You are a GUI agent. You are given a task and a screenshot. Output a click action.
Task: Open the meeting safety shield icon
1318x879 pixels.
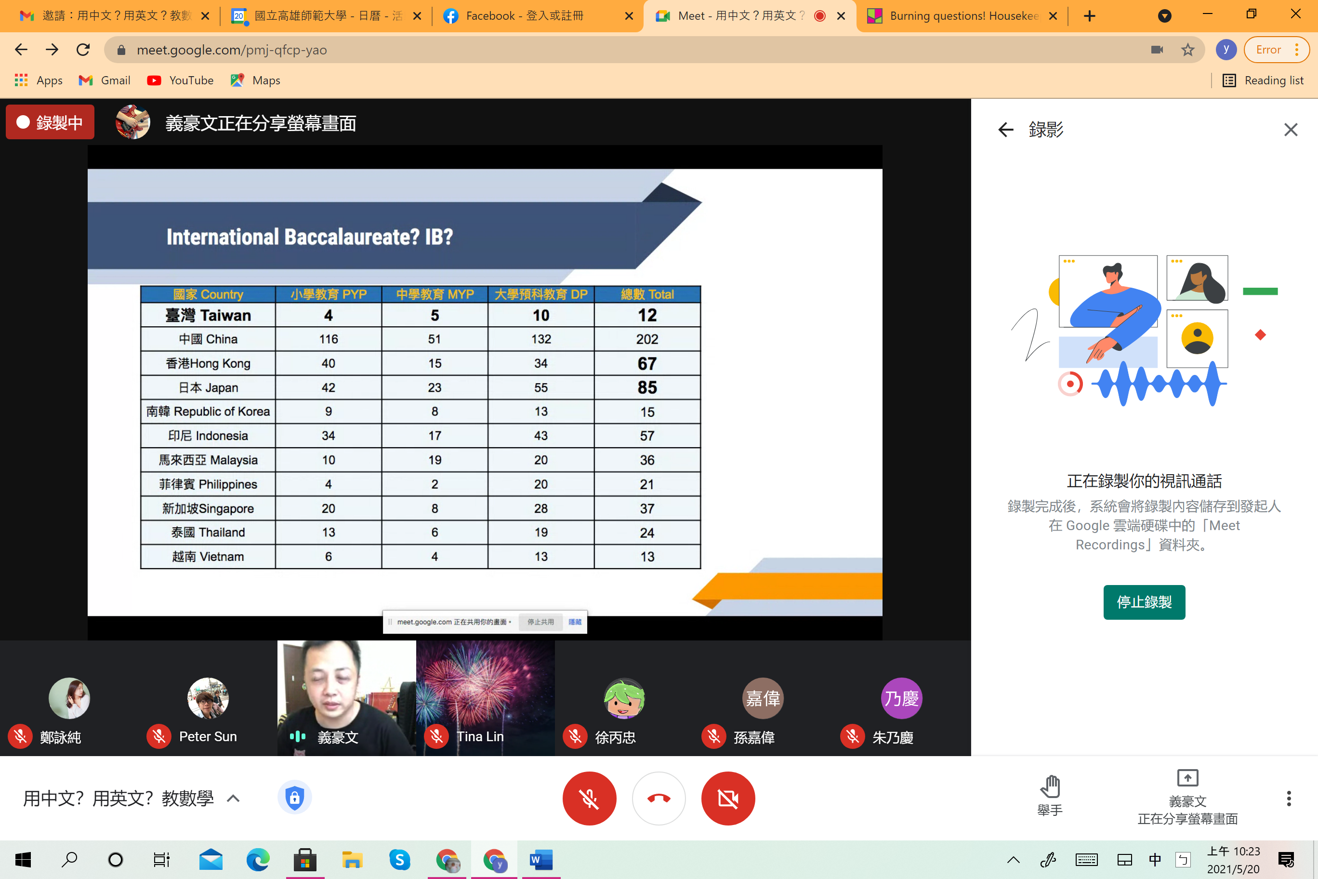[x=294, y=797]
